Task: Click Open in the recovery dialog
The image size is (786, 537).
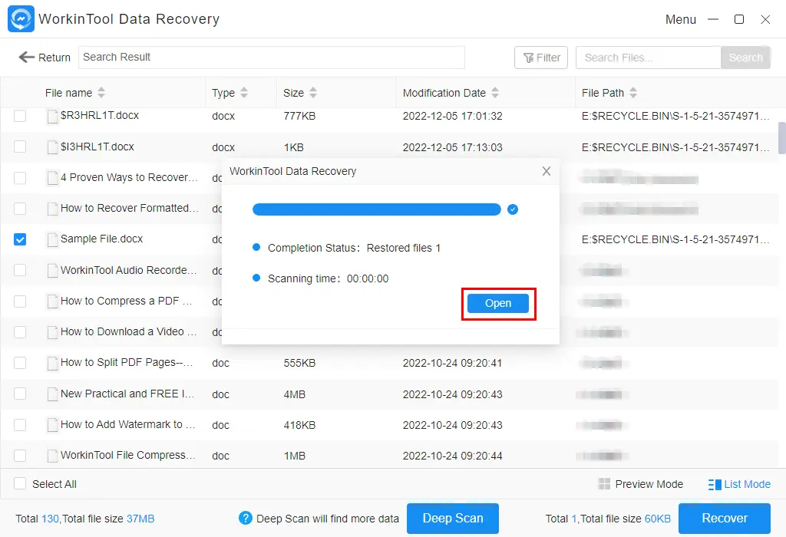Action: [497, 304]
